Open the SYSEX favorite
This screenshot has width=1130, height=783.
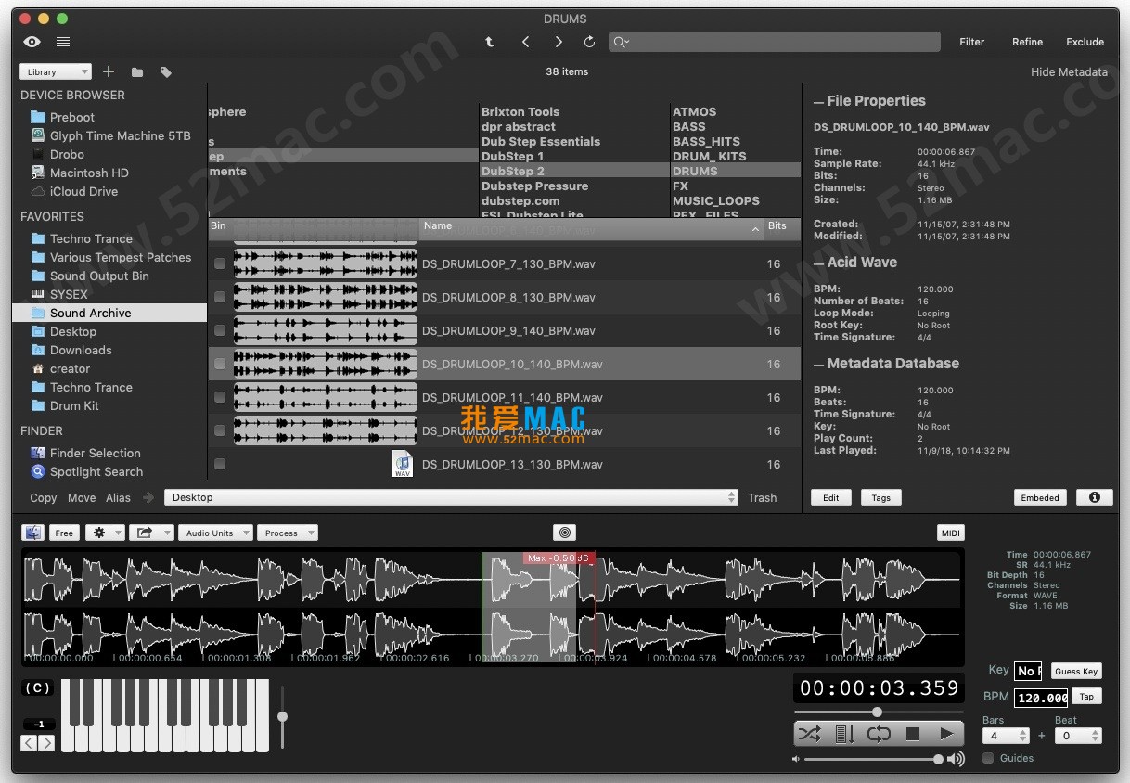69,294
